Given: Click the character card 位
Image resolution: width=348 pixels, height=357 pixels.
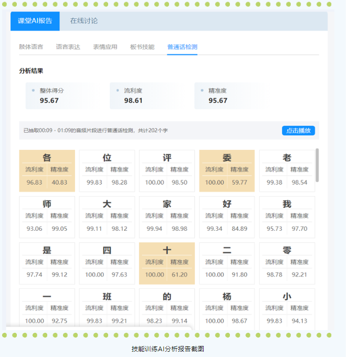Looking at the screenshot, I should click(x=107, y=171).
